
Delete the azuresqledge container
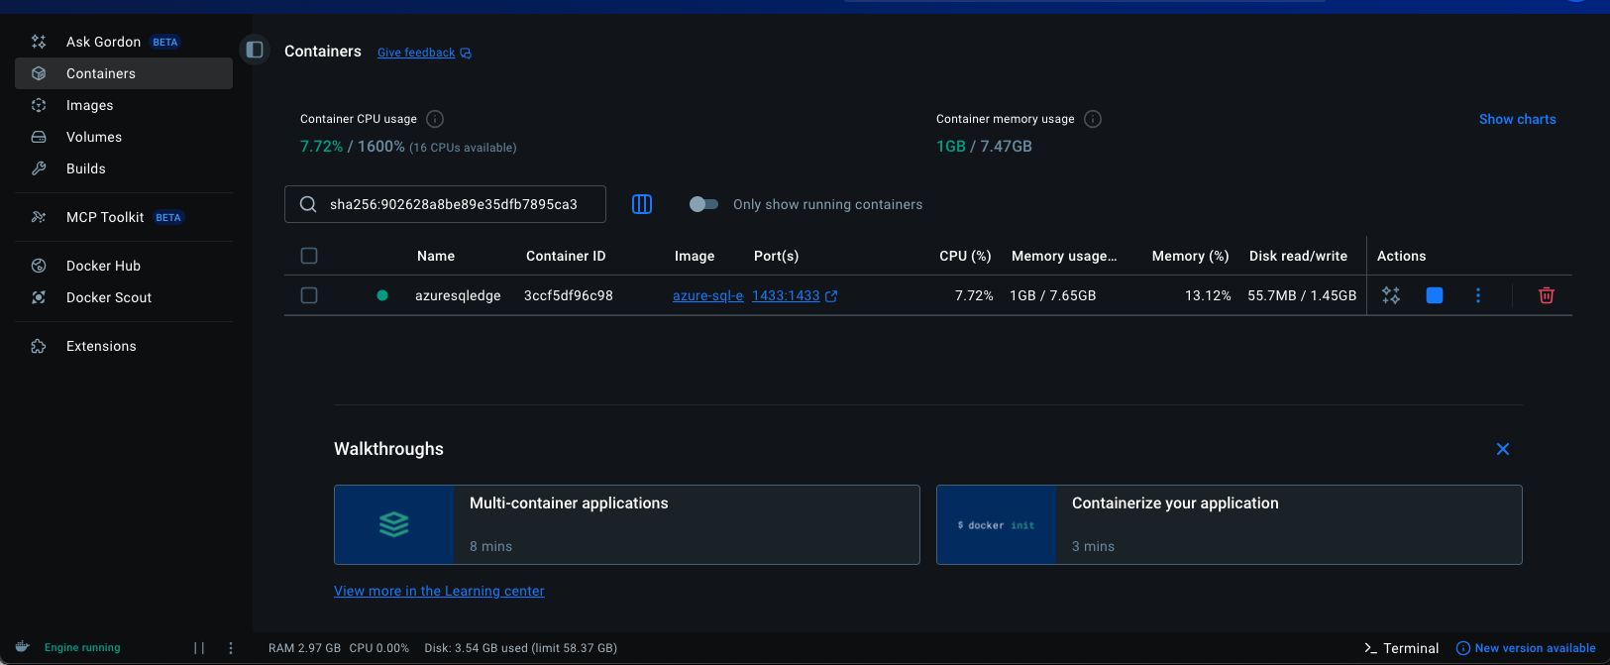pyautogui.click(x=1546, y=295)
